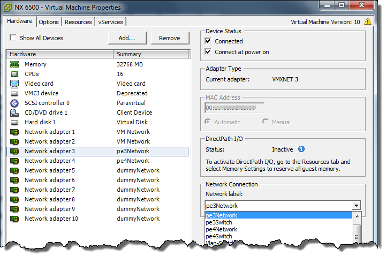Click Network adapter 1 card icon
This screenshot has height=263, width=386.
[x=14, y=132]
